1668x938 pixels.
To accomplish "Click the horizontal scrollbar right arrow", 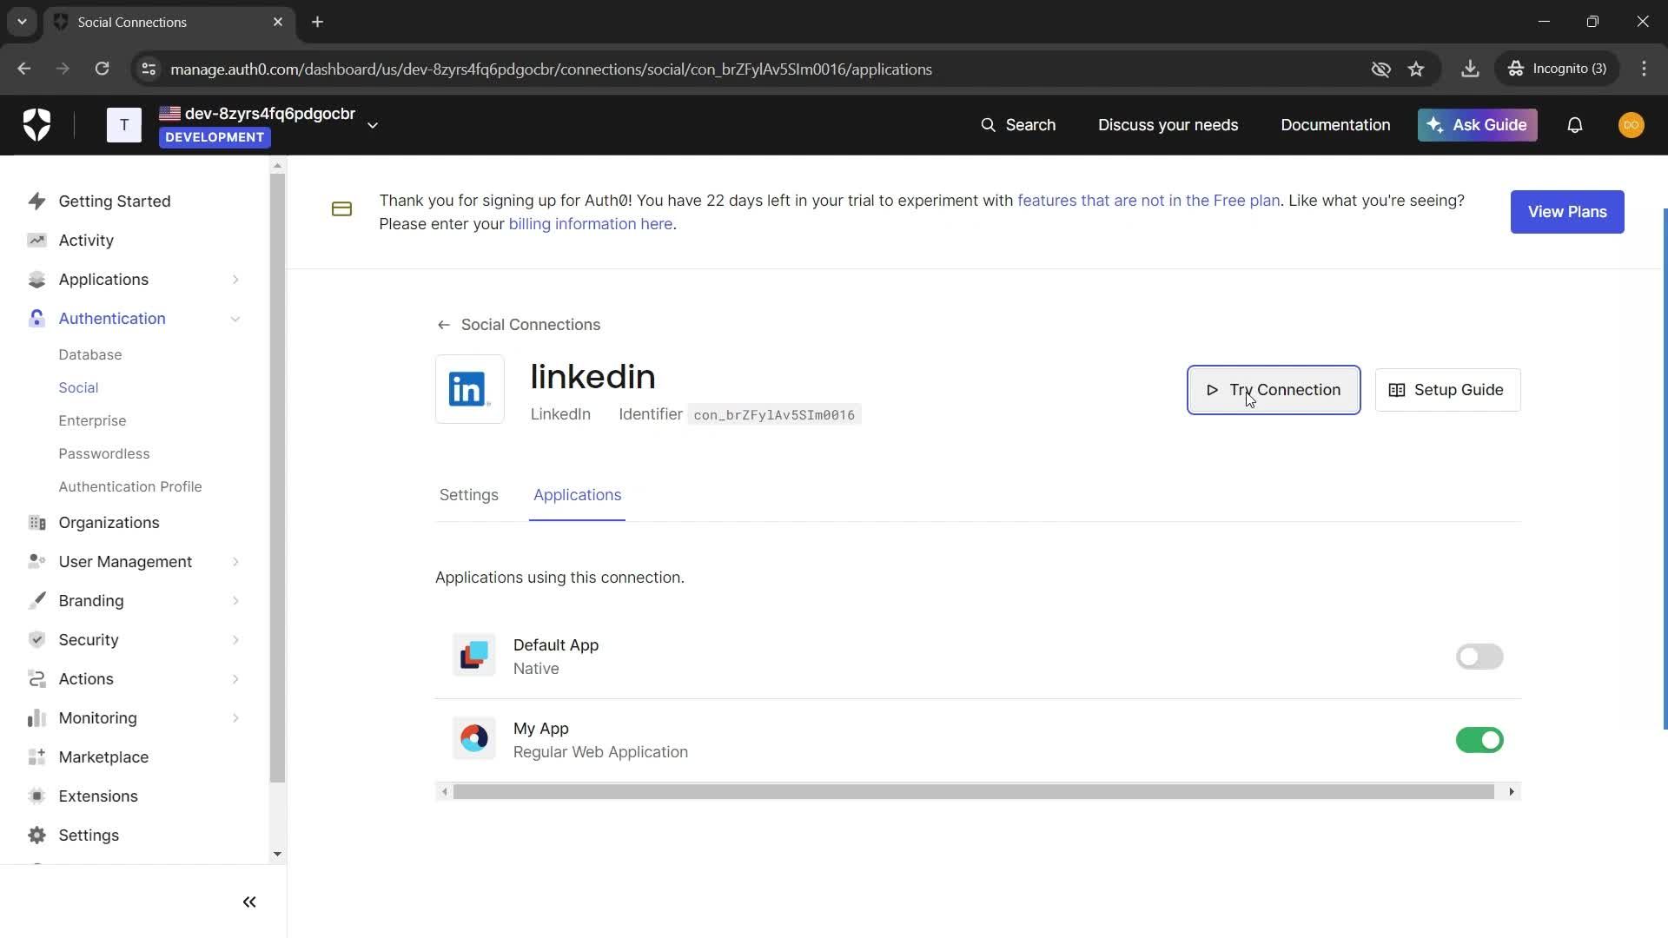I will pos(1512,792).
